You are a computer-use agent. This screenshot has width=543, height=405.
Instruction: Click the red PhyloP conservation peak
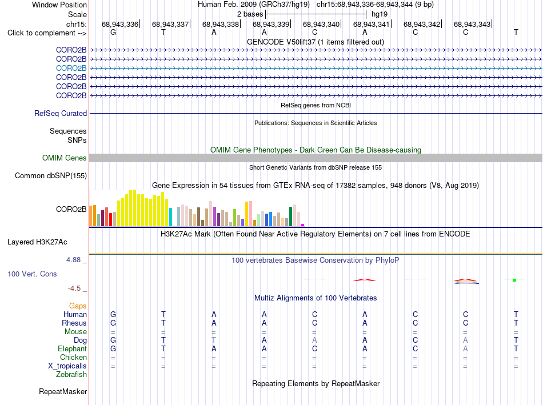[x=364, y=280]
